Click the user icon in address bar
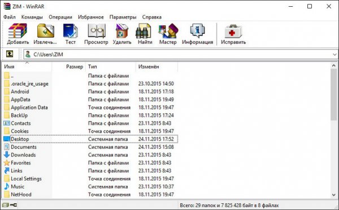 [28, 54]
